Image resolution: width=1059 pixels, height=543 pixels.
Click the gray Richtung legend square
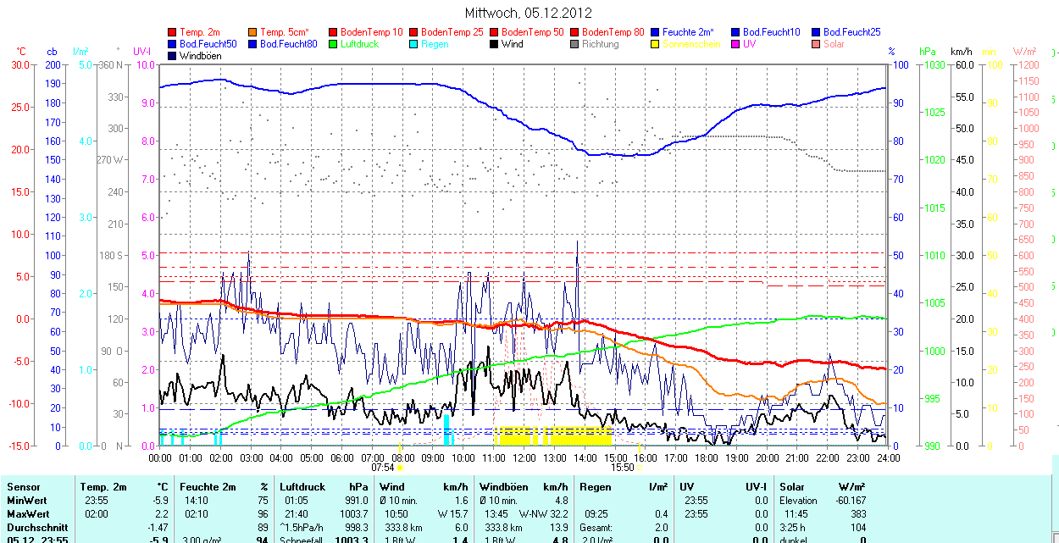(x=575, y=44)
